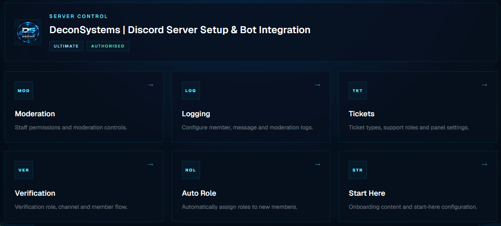Open the Start Here settings title

[x=367, y=193]
